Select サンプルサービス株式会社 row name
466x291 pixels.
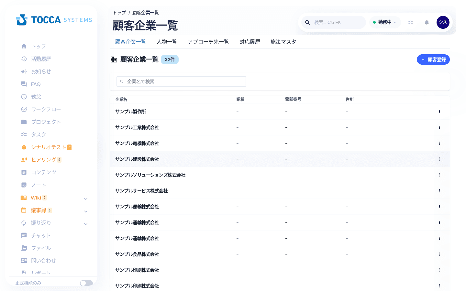(142, 191)
